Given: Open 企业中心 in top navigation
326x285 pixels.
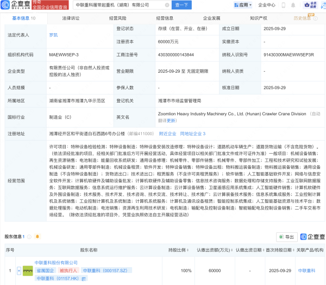Looking at the screenshot, I should tap(266, 5).
